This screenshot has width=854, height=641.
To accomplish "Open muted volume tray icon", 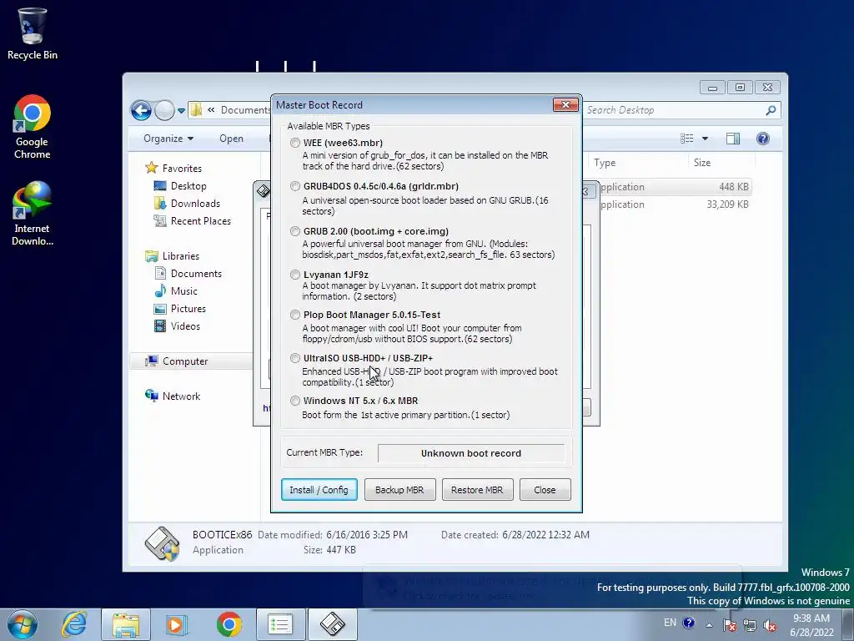I will point(770,625).
